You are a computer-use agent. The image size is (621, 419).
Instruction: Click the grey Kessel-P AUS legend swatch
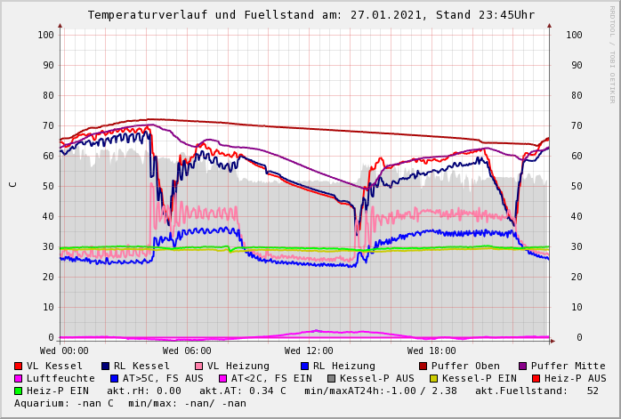331,379
